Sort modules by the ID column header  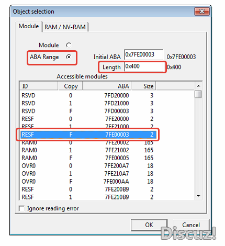pyautogui.click(x=38, y=86)
